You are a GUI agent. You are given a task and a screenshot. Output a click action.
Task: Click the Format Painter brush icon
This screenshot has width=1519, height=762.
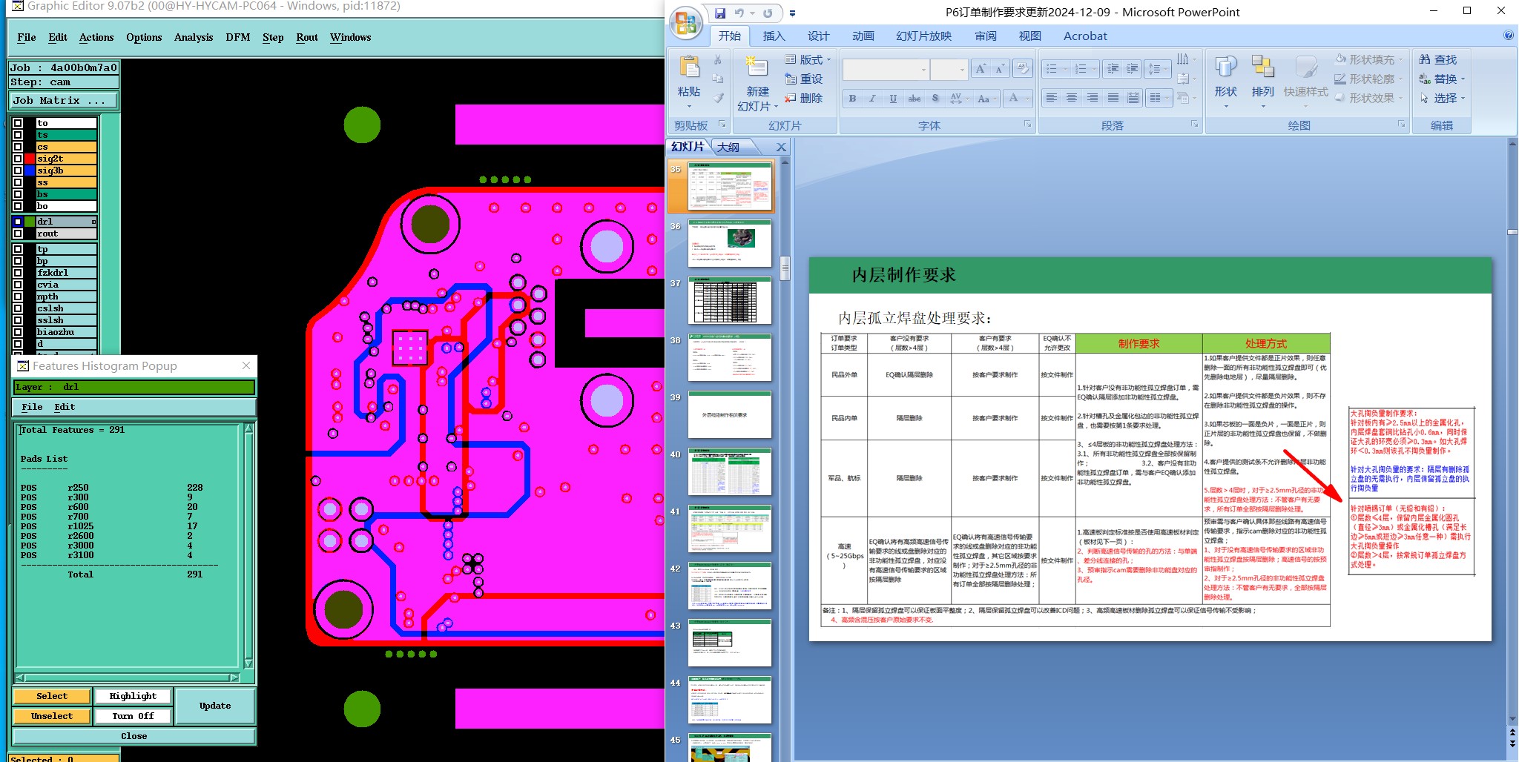[x=717, y=98]
